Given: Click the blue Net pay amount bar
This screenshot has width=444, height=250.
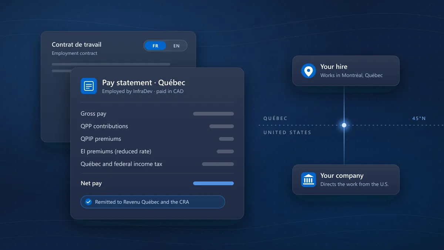Looking at the screenshot, I should (x=213, y=183).
